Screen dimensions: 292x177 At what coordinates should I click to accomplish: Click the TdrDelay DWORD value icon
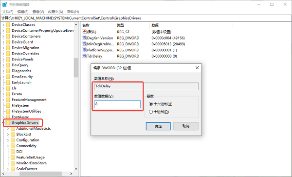tap(84, 56)
